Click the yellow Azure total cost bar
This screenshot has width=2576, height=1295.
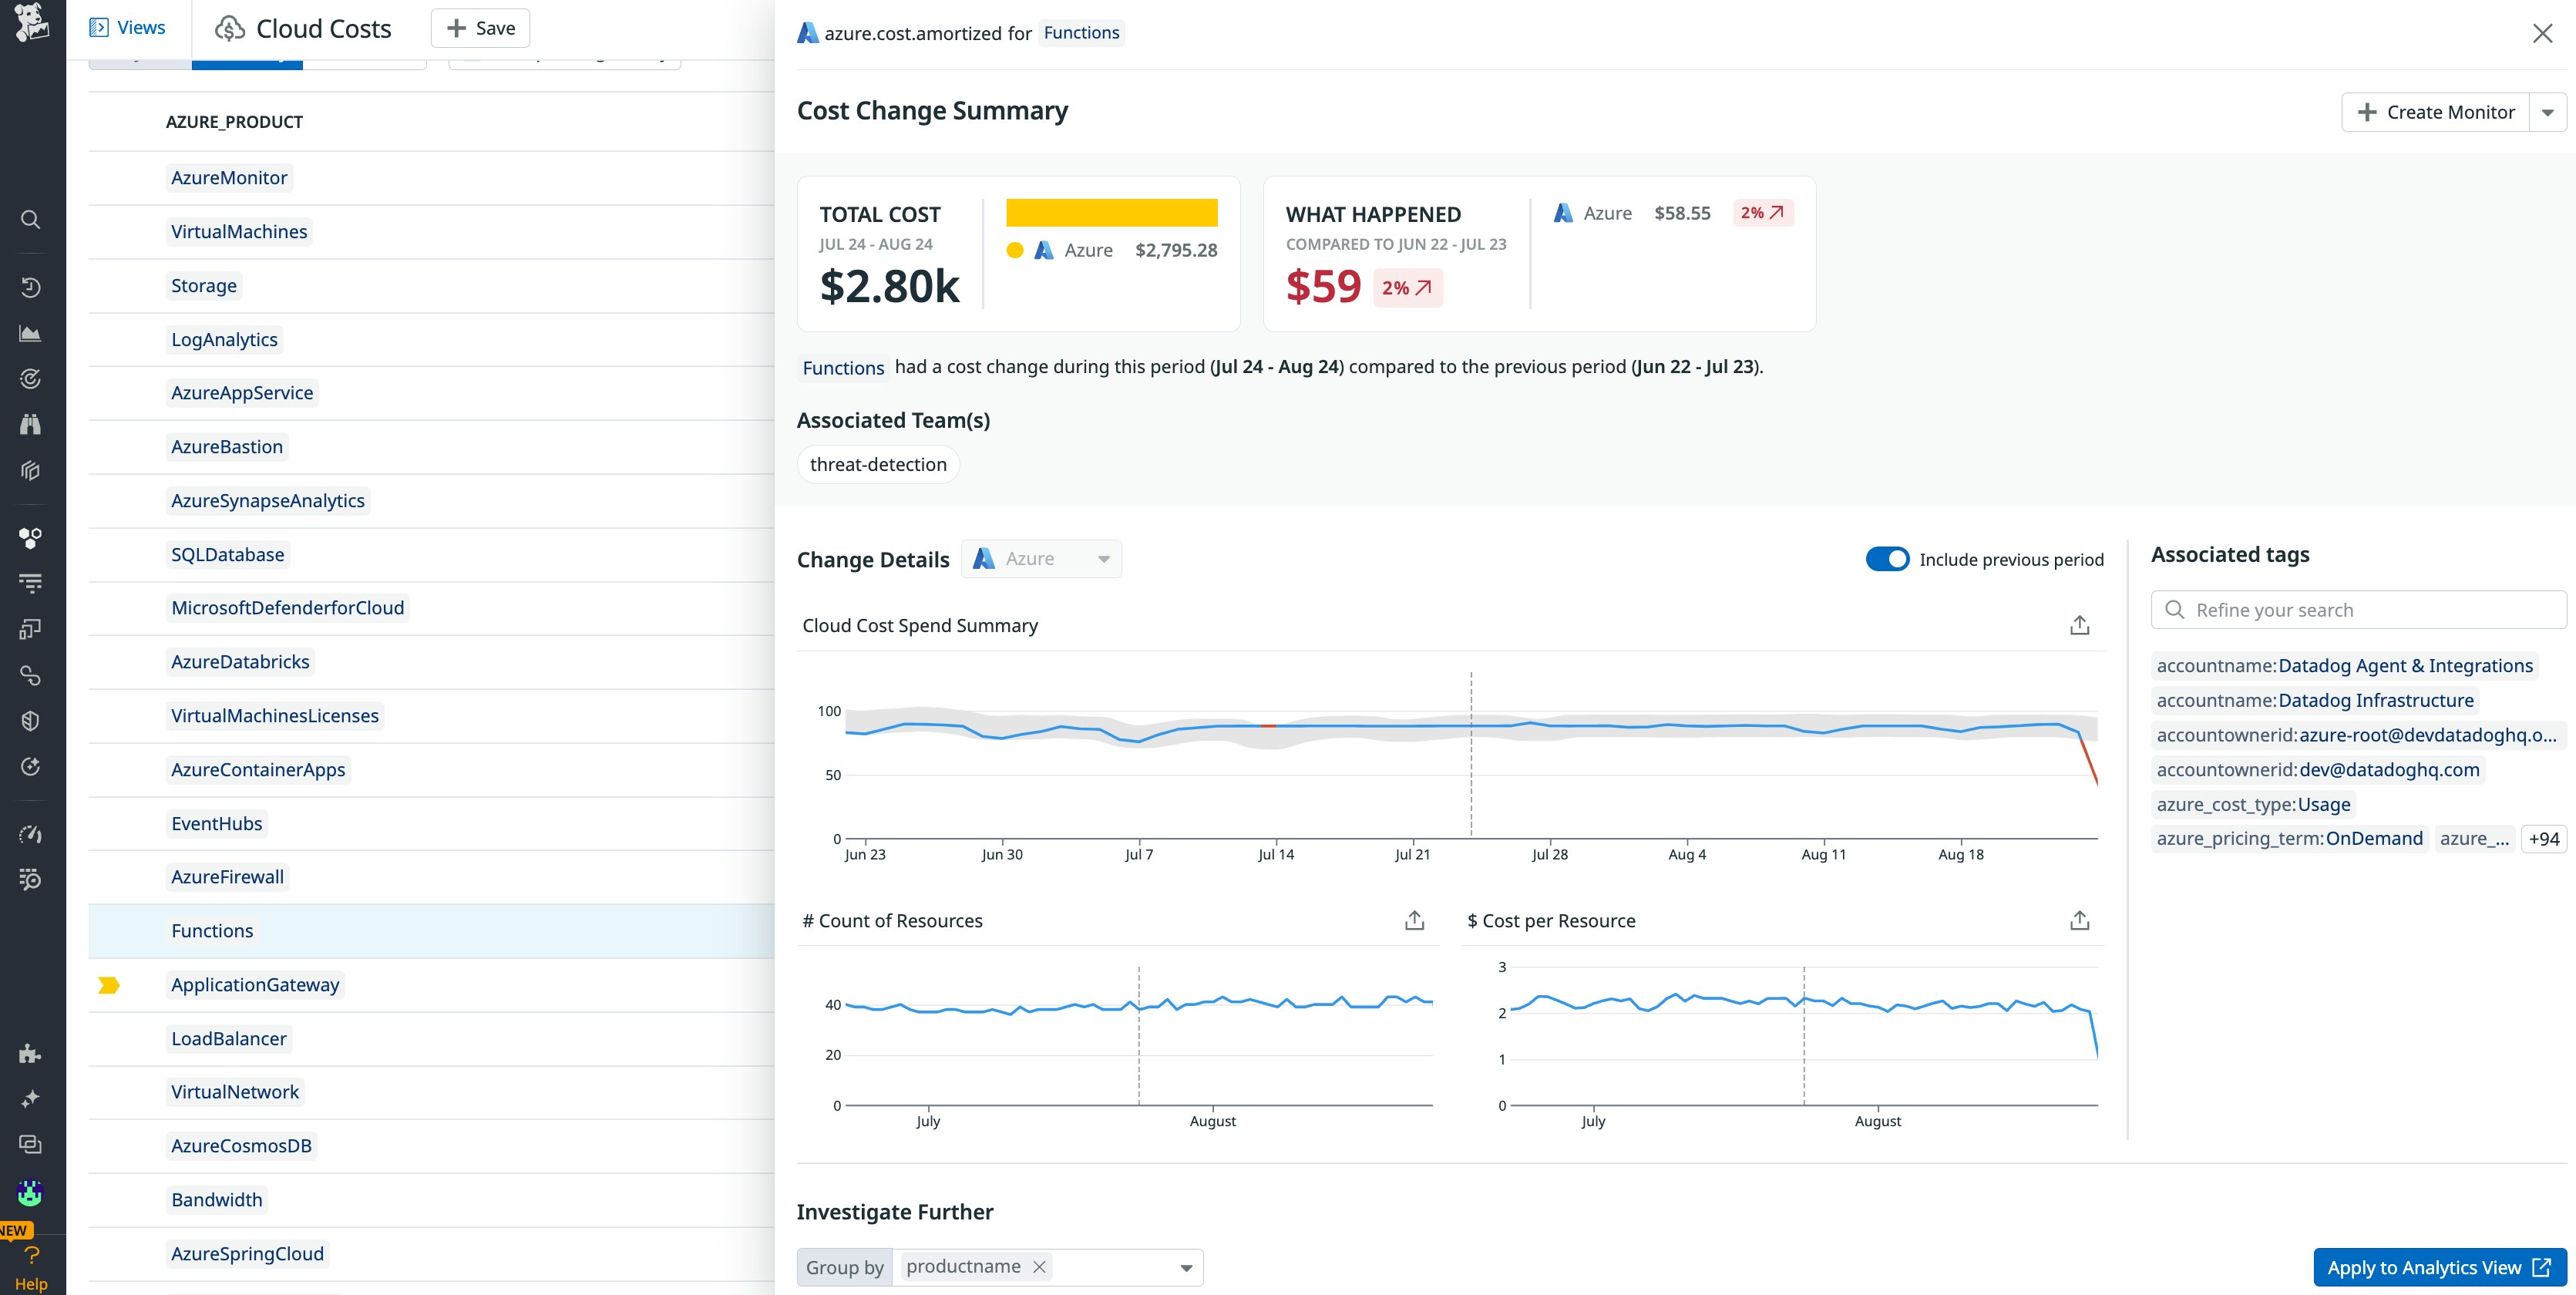(x=1111, y=213)
